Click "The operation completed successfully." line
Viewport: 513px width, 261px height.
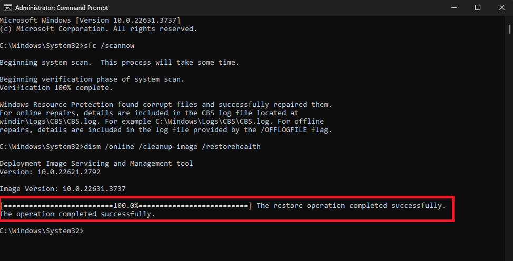[x=77, y=214]
